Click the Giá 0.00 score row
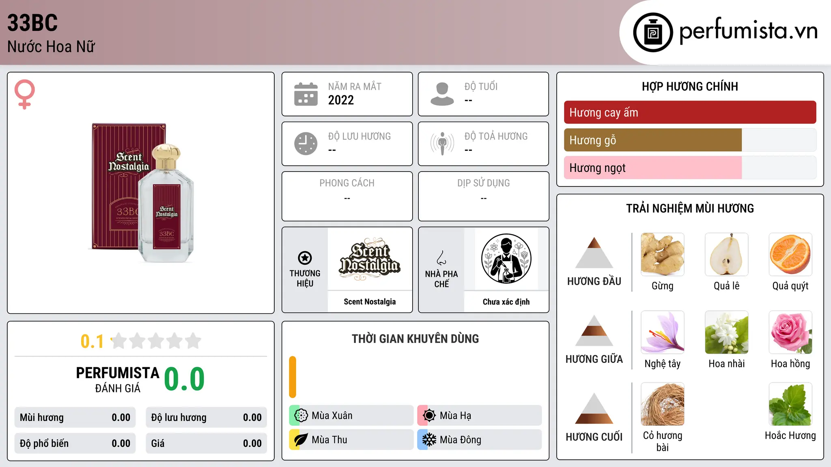 (x=207, y=443)
